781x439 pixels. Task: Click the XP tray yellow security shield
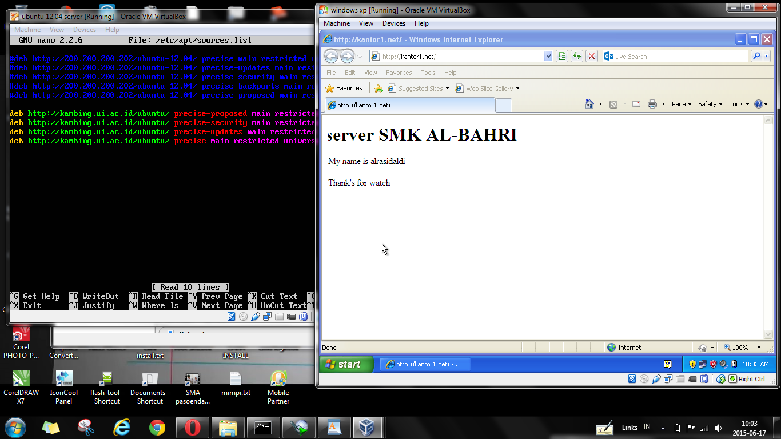(x=692, y=364)
